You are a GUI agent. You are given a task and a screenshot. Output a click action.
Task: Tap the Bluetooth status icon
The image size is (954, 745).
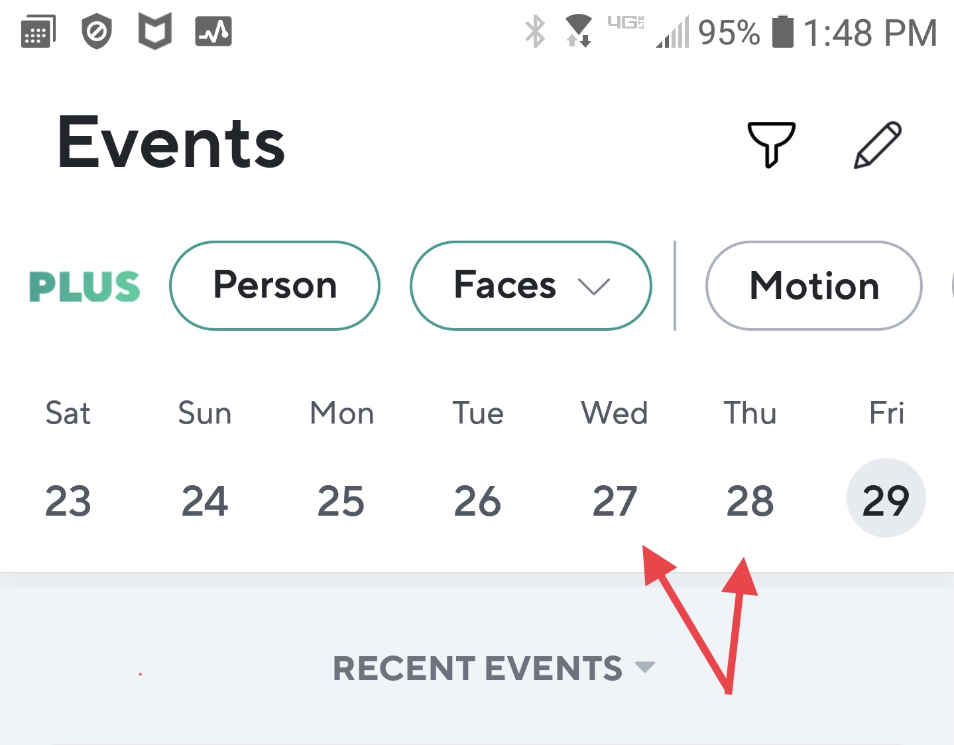pos(535,31)
